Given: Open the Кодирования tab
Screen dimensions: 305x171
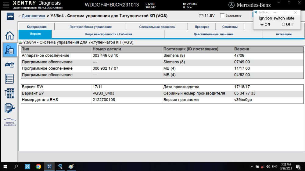Looking at the screenshot, I should [37, 27].
